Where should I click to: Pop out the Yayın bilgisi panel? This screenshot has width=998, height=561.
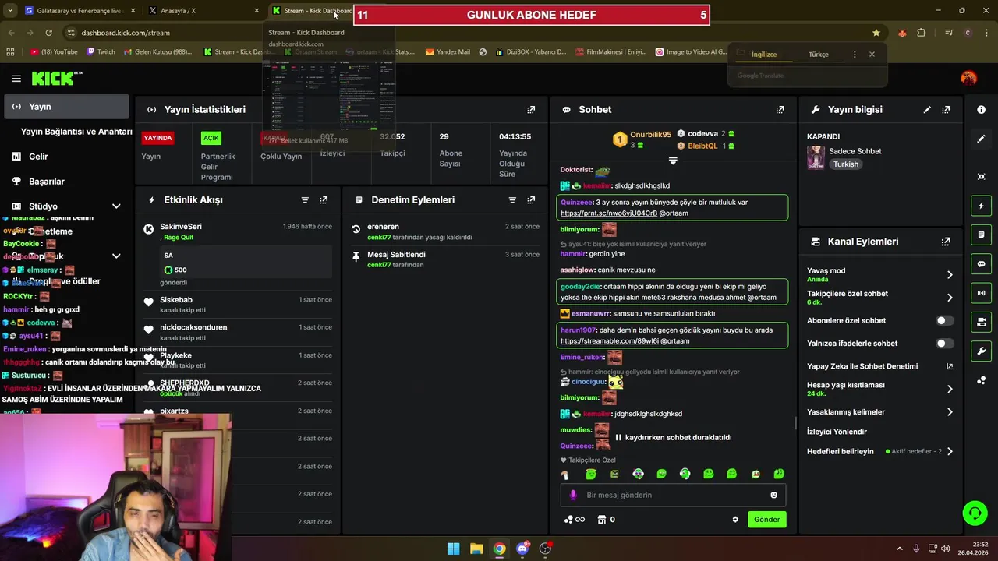pos(946,110)
